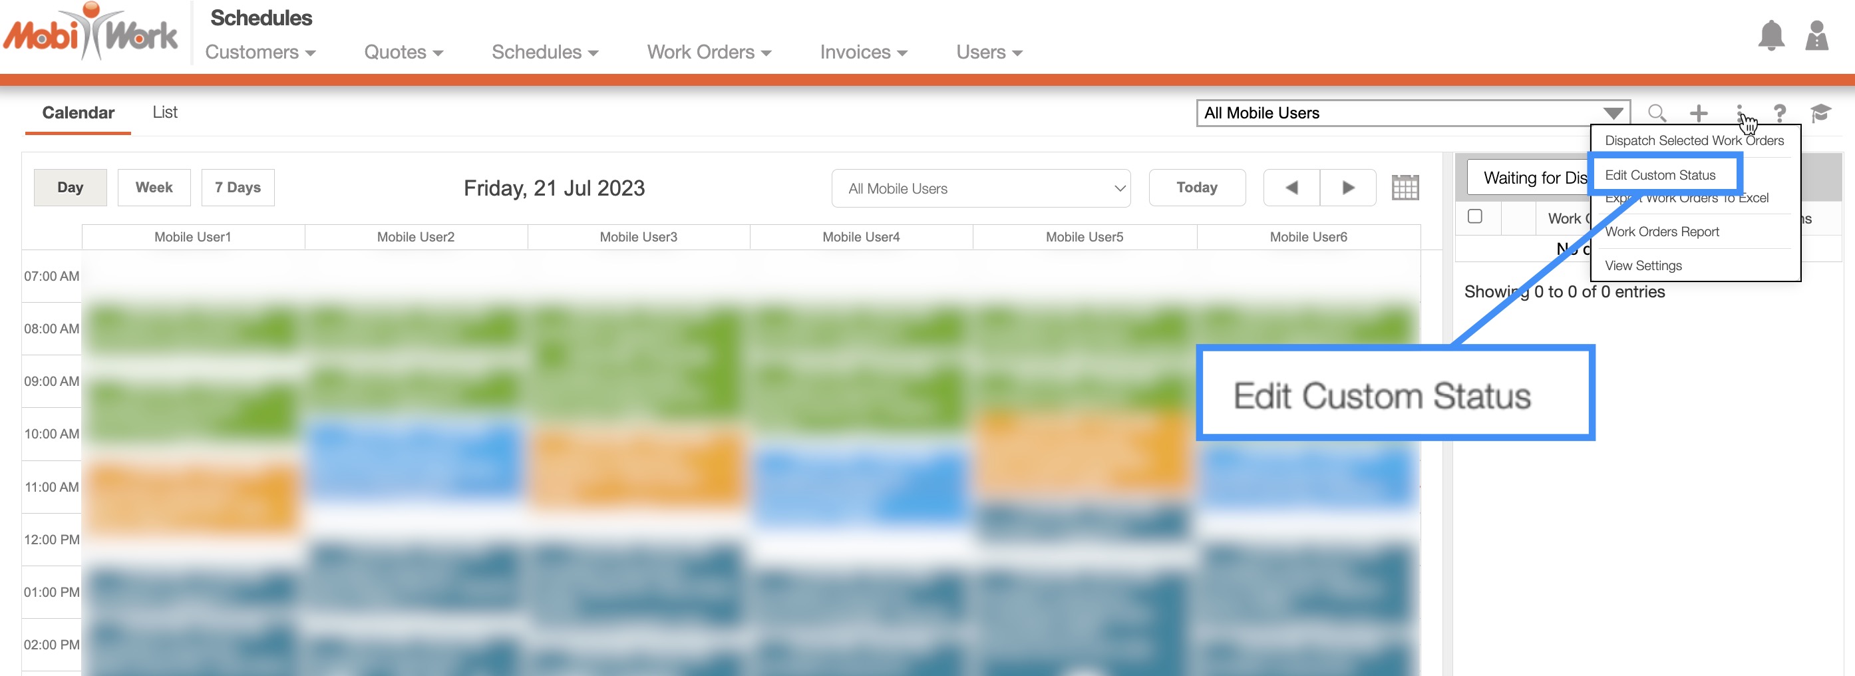Switch to the List tab

165,112
